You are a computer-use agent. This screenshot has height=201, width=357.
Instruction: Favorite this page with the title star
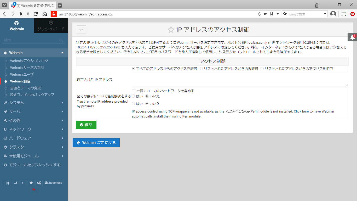(171, 30)
